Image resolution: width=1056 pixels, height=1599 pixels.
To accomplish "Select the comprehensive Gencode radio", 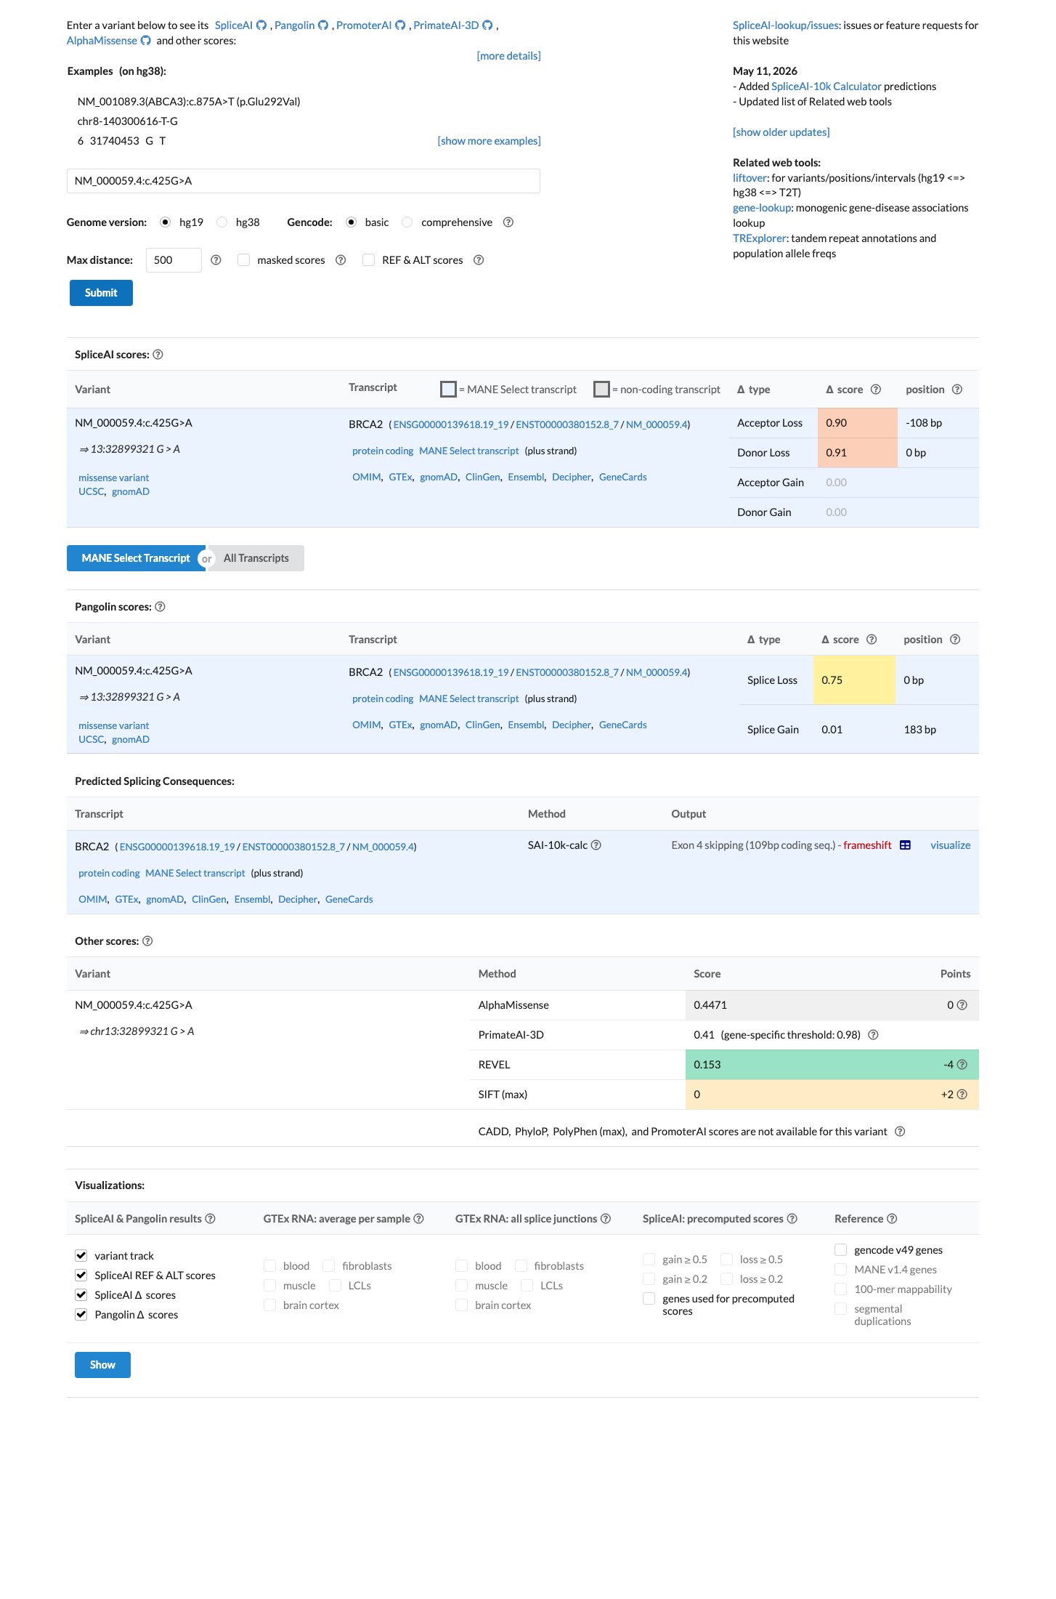I will 407,222.
